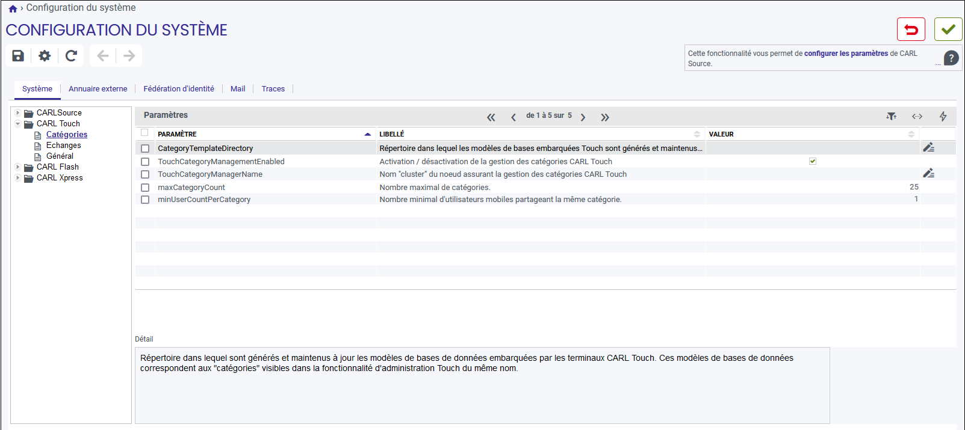
Task: Click the filter icon in Paramètres header
Action: tap(892, 116)
